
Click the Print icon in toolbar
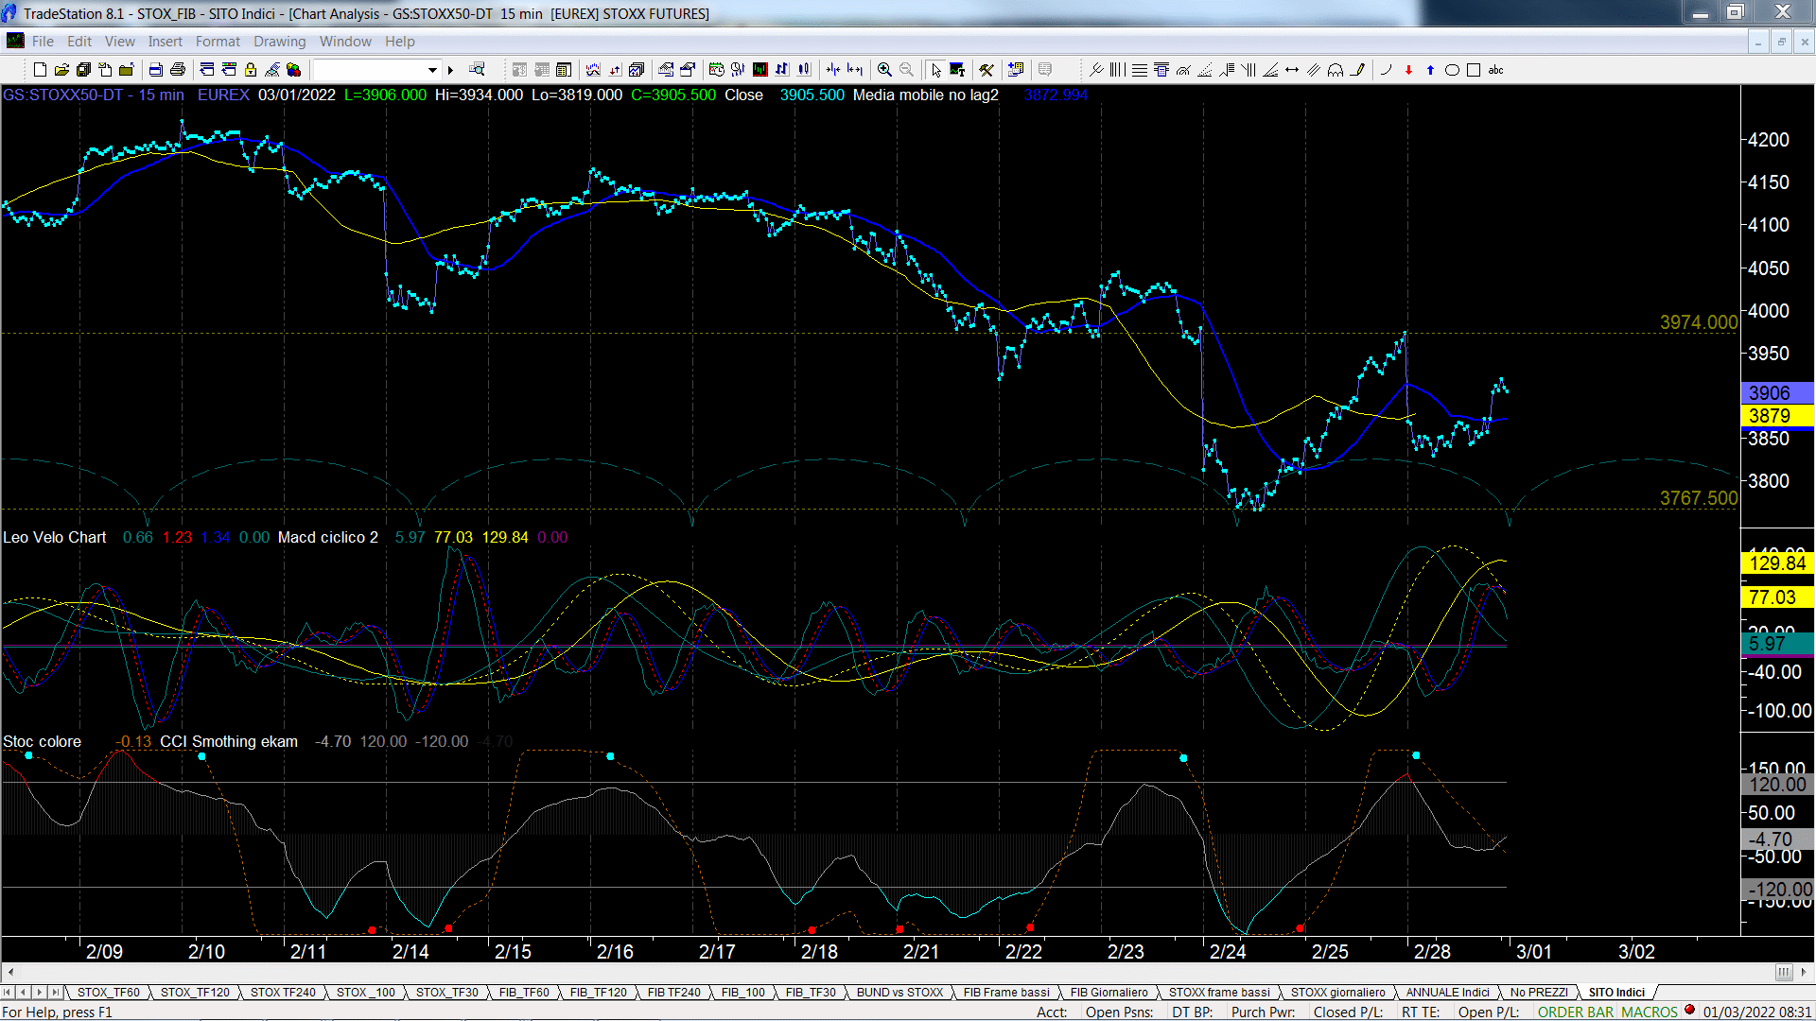pyautogui.click(x=178, y=70)
